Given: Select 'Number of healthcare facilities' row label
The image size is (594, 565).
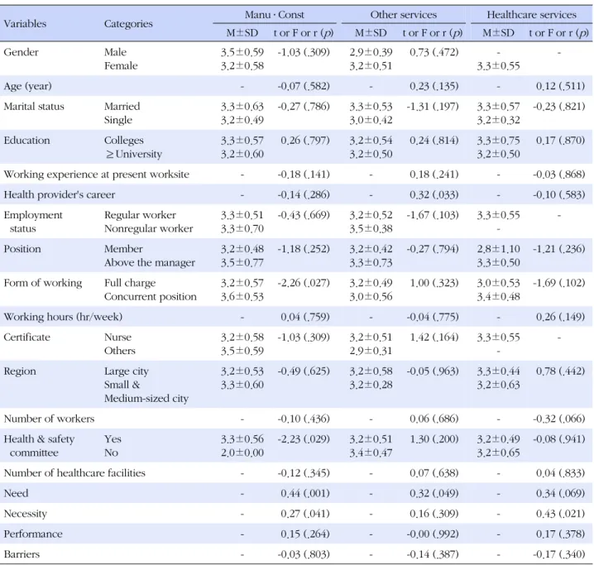Looking at the screenshot, I should point(74,473).
